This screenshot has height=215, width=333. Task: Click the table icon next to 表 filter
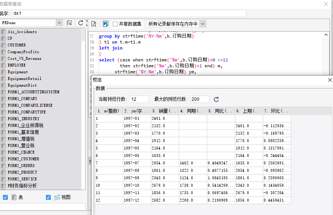[14, 197]
